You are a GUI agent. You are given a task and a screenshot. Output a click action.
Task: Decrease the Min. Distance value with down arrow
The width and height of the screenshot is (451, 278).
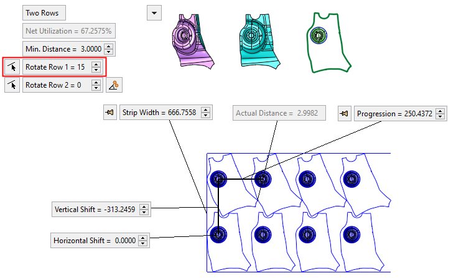pyautogui.click(x=108, y=52)
